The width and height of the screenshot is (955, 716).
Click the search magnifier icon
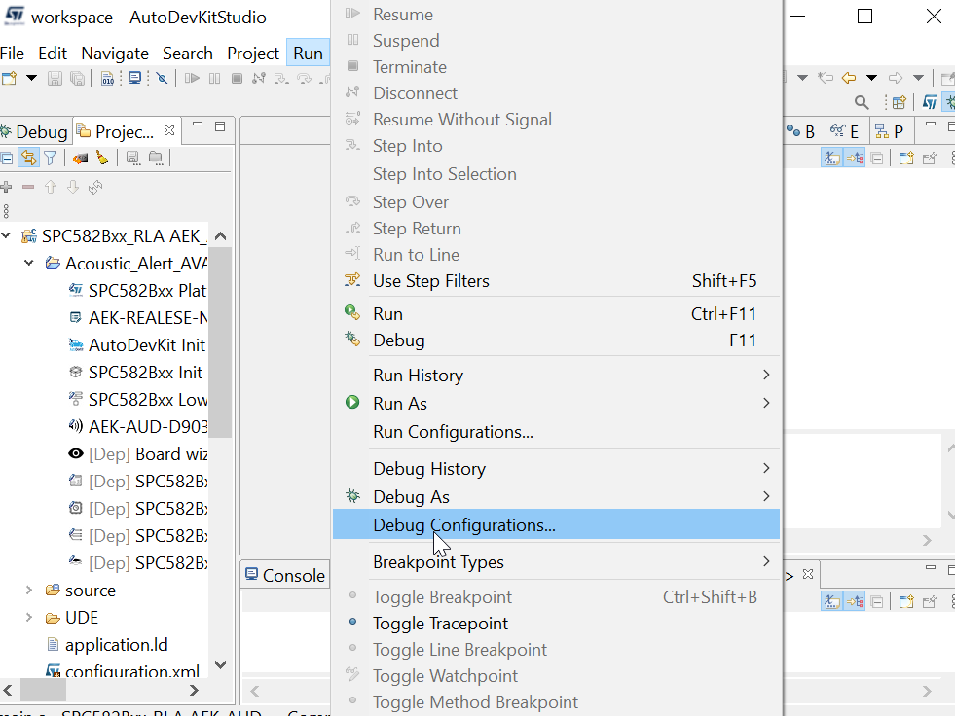(x=862, y=102)
